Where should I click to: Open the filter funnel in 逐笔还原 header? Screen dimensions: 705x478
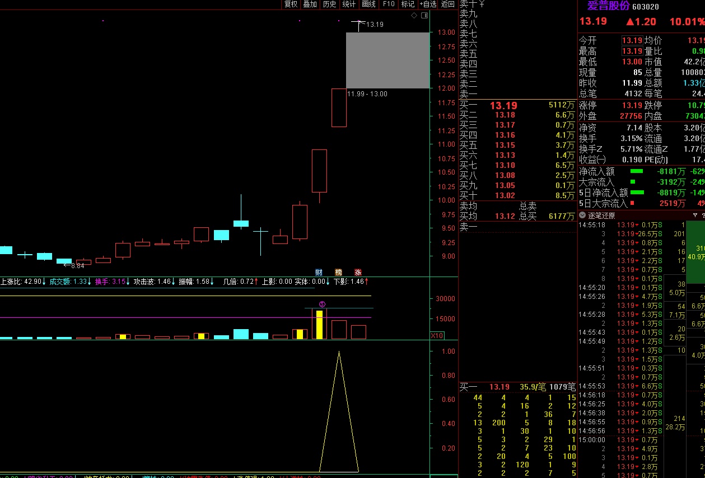coord(695,215)
